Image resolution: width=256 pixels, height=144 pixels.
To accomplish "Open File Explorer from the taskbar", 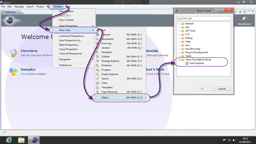I will coord(21,140).
